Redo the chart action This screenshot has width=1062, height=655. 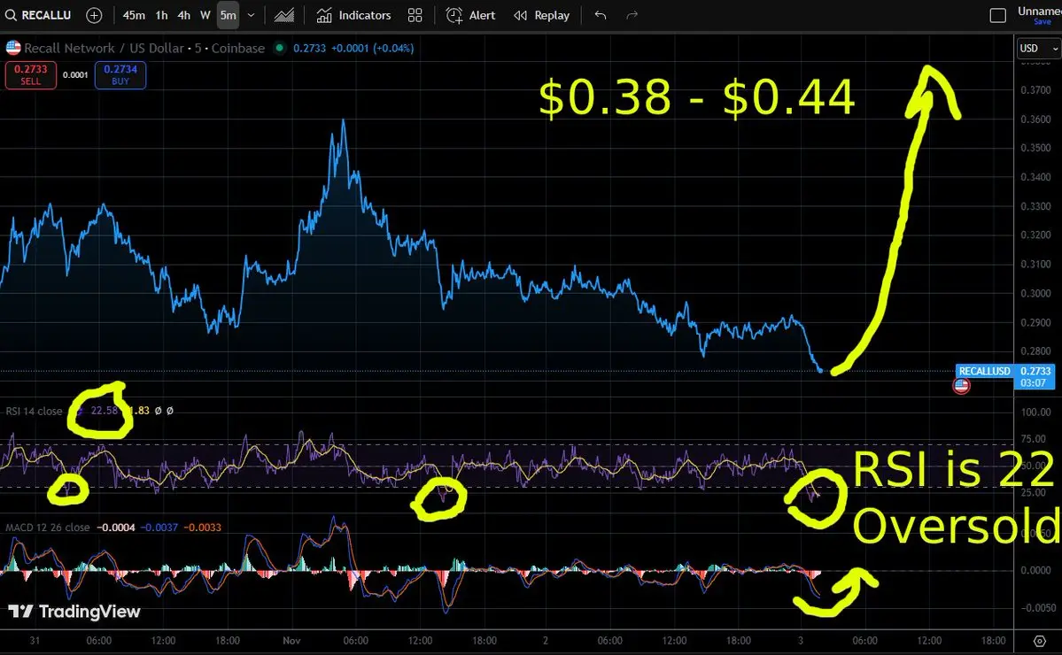[632, 15]
